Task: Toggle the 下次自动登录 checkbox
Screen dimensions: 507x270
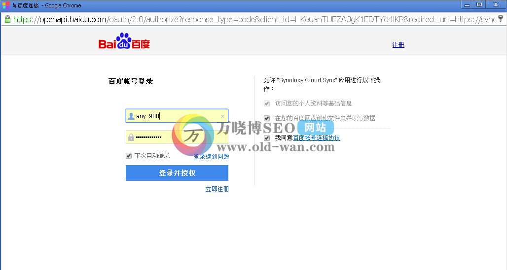Action: click(x=129, y=156)
